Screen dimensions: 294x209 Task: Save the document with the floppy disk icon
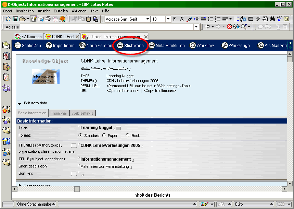[x=15, y=19]
